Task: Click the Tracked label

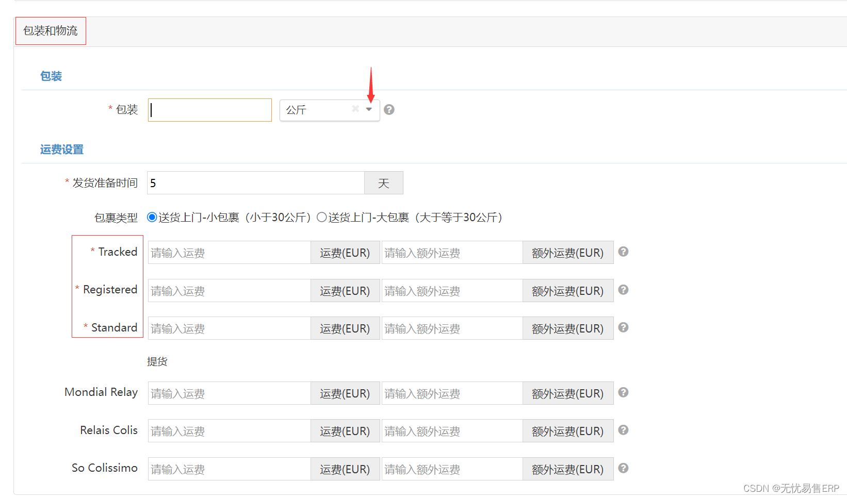Action: click(x=118, y=252)
